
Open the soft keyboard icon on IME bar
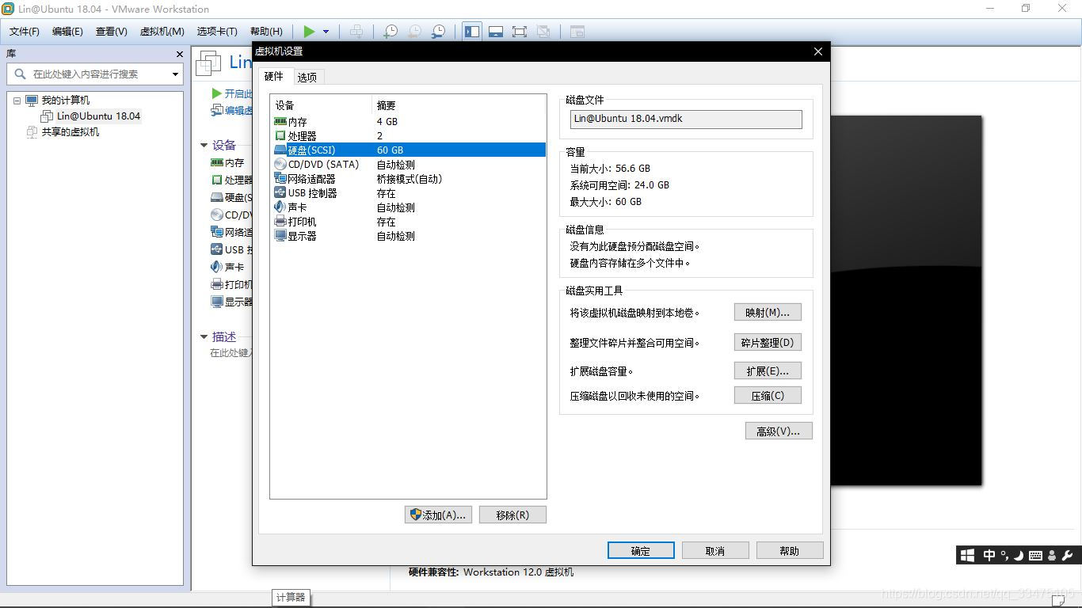[1035, 556]
